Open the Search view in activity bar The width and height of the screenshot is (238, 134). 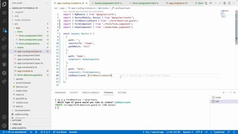point(4,21)
